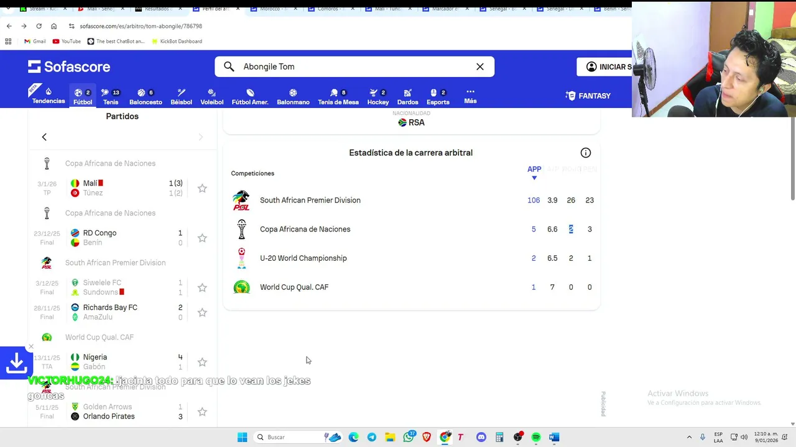Go to the browser home page

tap(53, 26)
